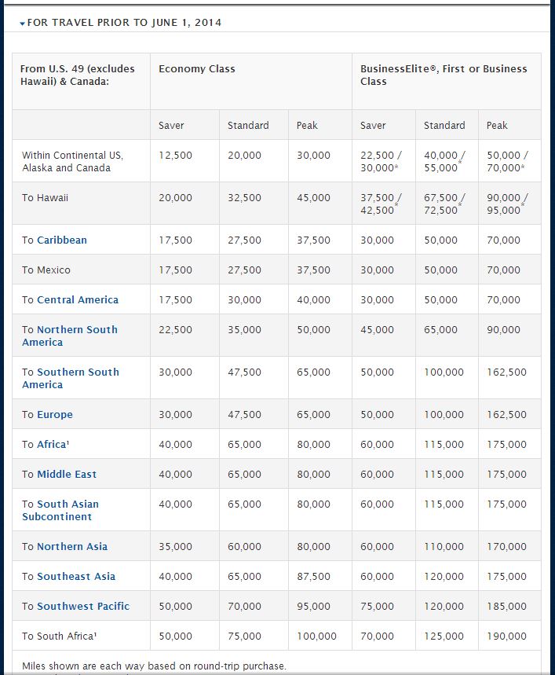Click the To South Africa row label

[60, 636]
